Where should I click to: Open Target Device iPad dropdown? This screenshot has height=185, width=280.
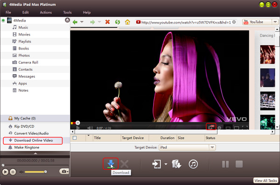[x=212, y=148]
